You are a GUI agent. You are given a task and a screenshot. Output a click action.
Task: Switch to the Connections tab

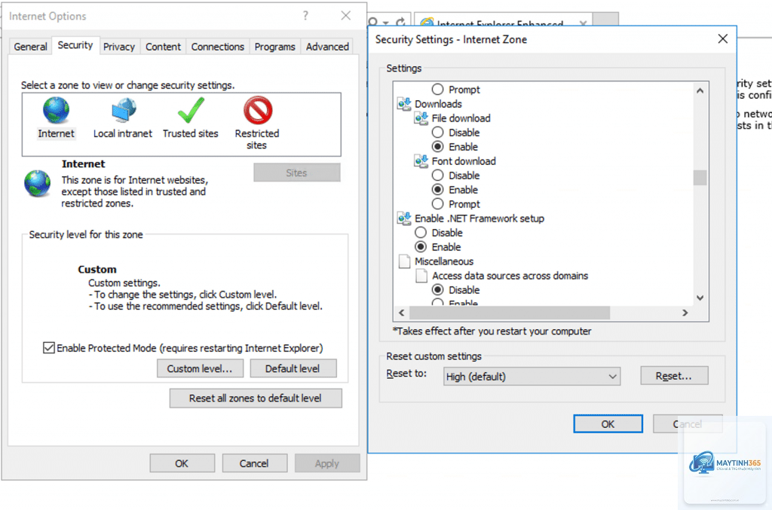tap(218, 47)
